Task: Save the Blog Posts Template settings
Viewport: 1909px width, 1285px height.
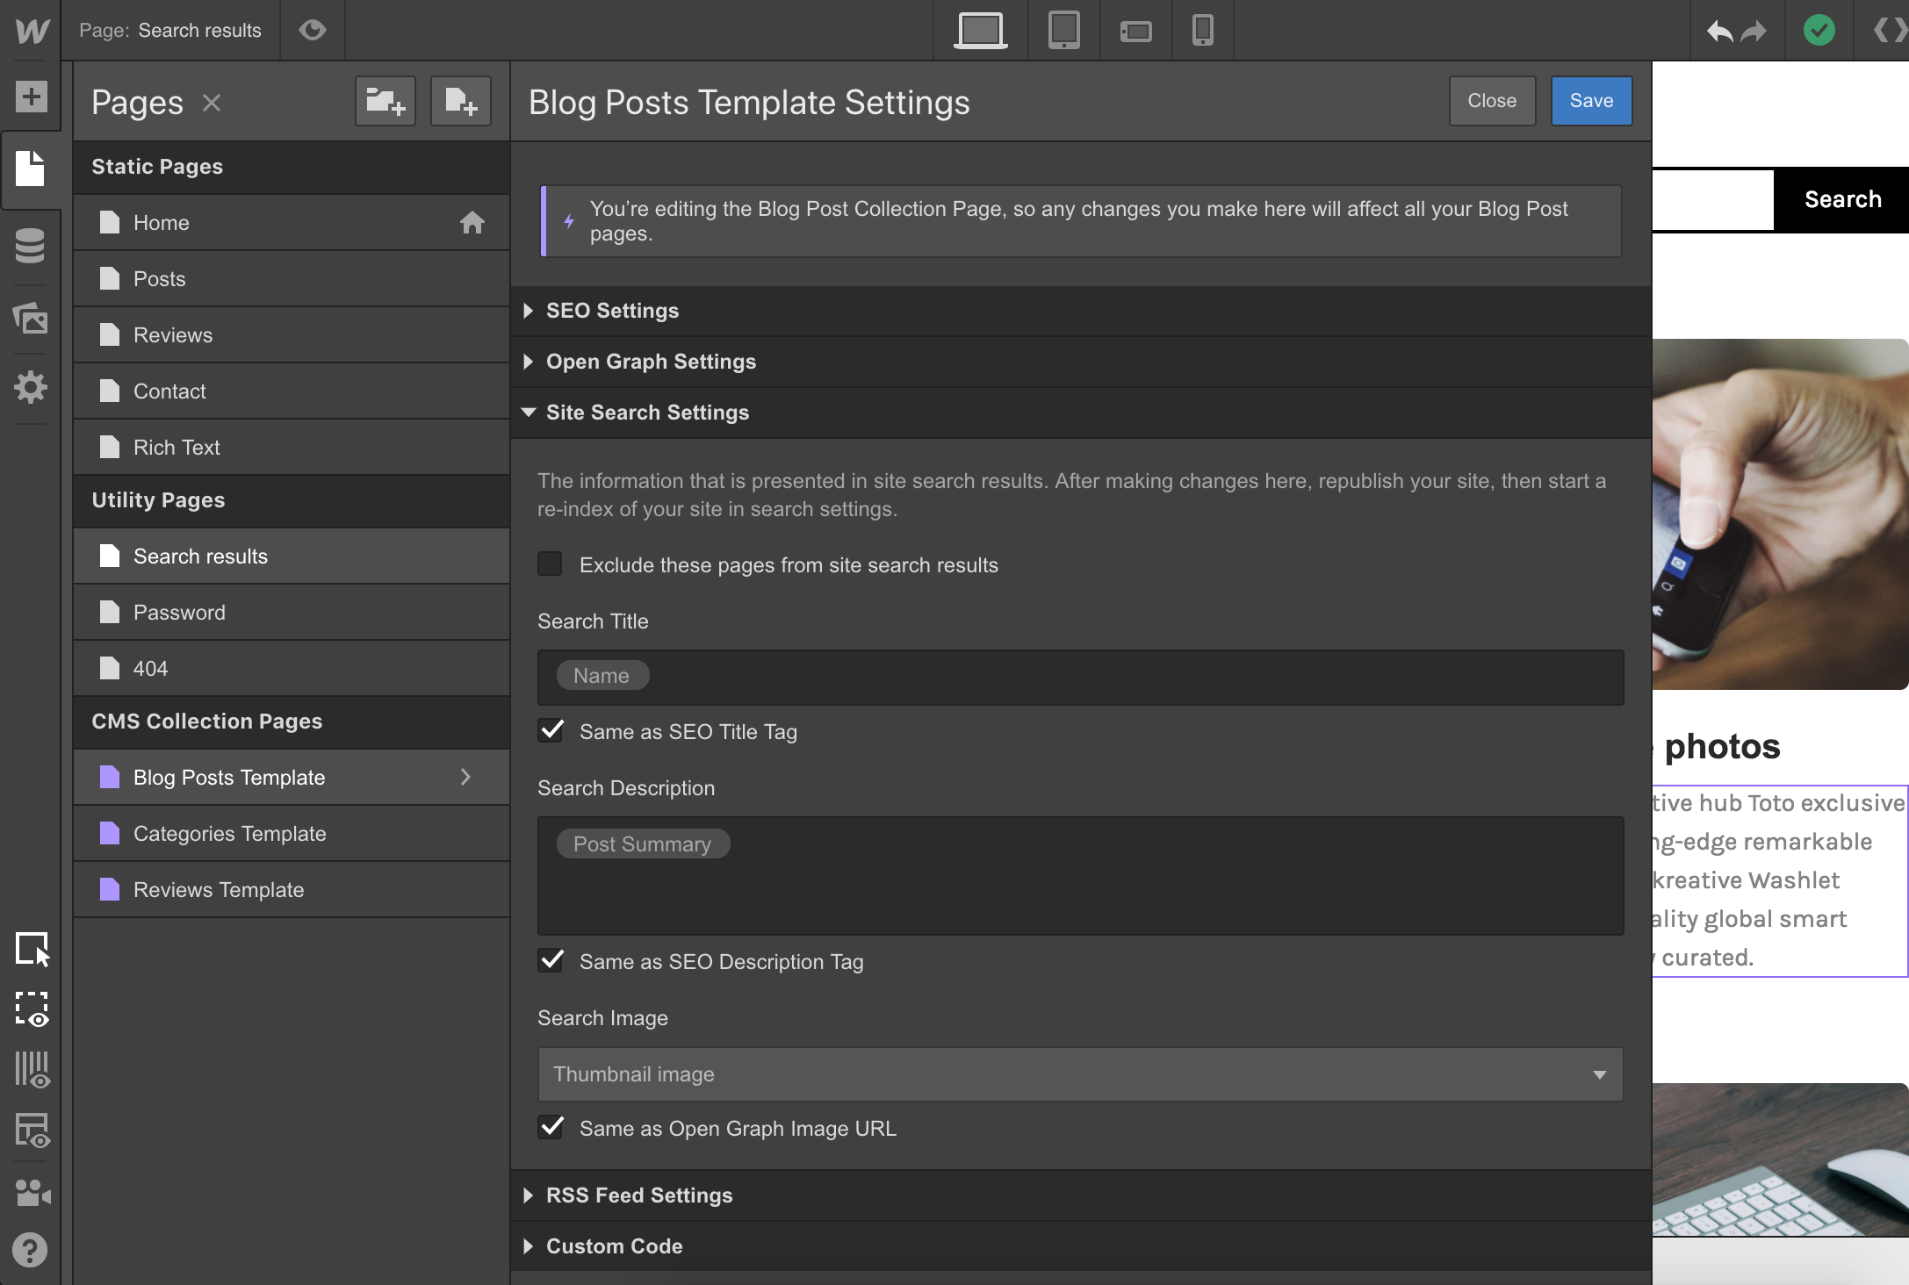Action: pos(1591,100)
